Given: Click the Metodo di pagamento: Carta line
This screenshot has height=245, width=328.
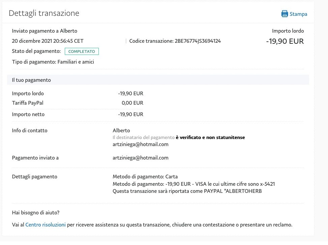Looking at the screenshot, I should click(x=145, y=177).
